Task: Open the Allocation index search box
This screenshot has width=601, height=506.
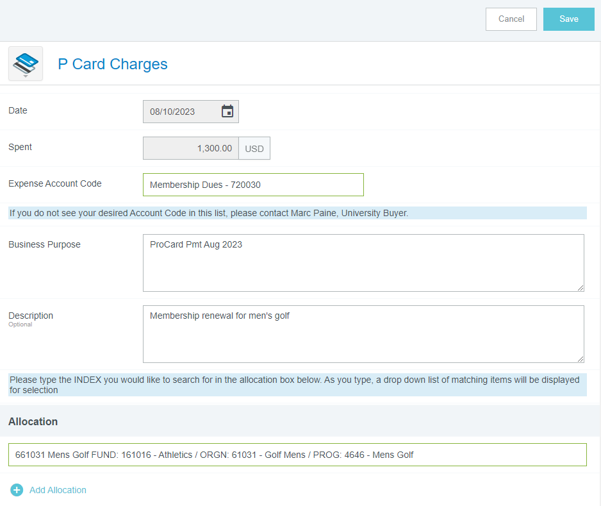Action: coord(297,455)
